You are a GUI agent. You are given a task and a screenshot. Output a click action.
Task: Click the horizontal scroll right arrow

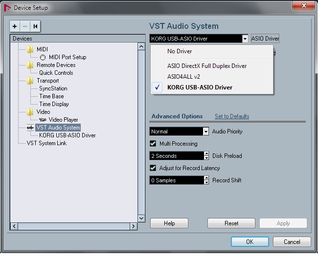point(134,226)
